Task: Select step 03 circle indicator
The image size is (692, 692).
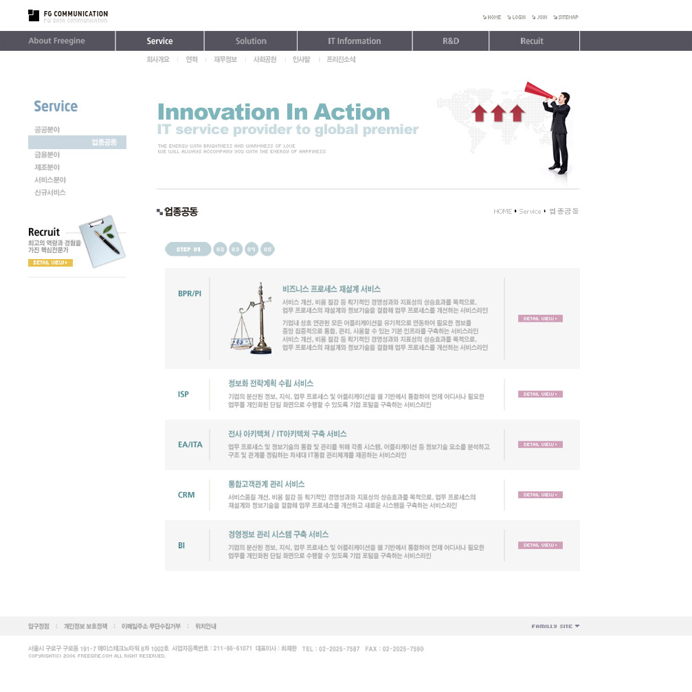Action: 236,249
